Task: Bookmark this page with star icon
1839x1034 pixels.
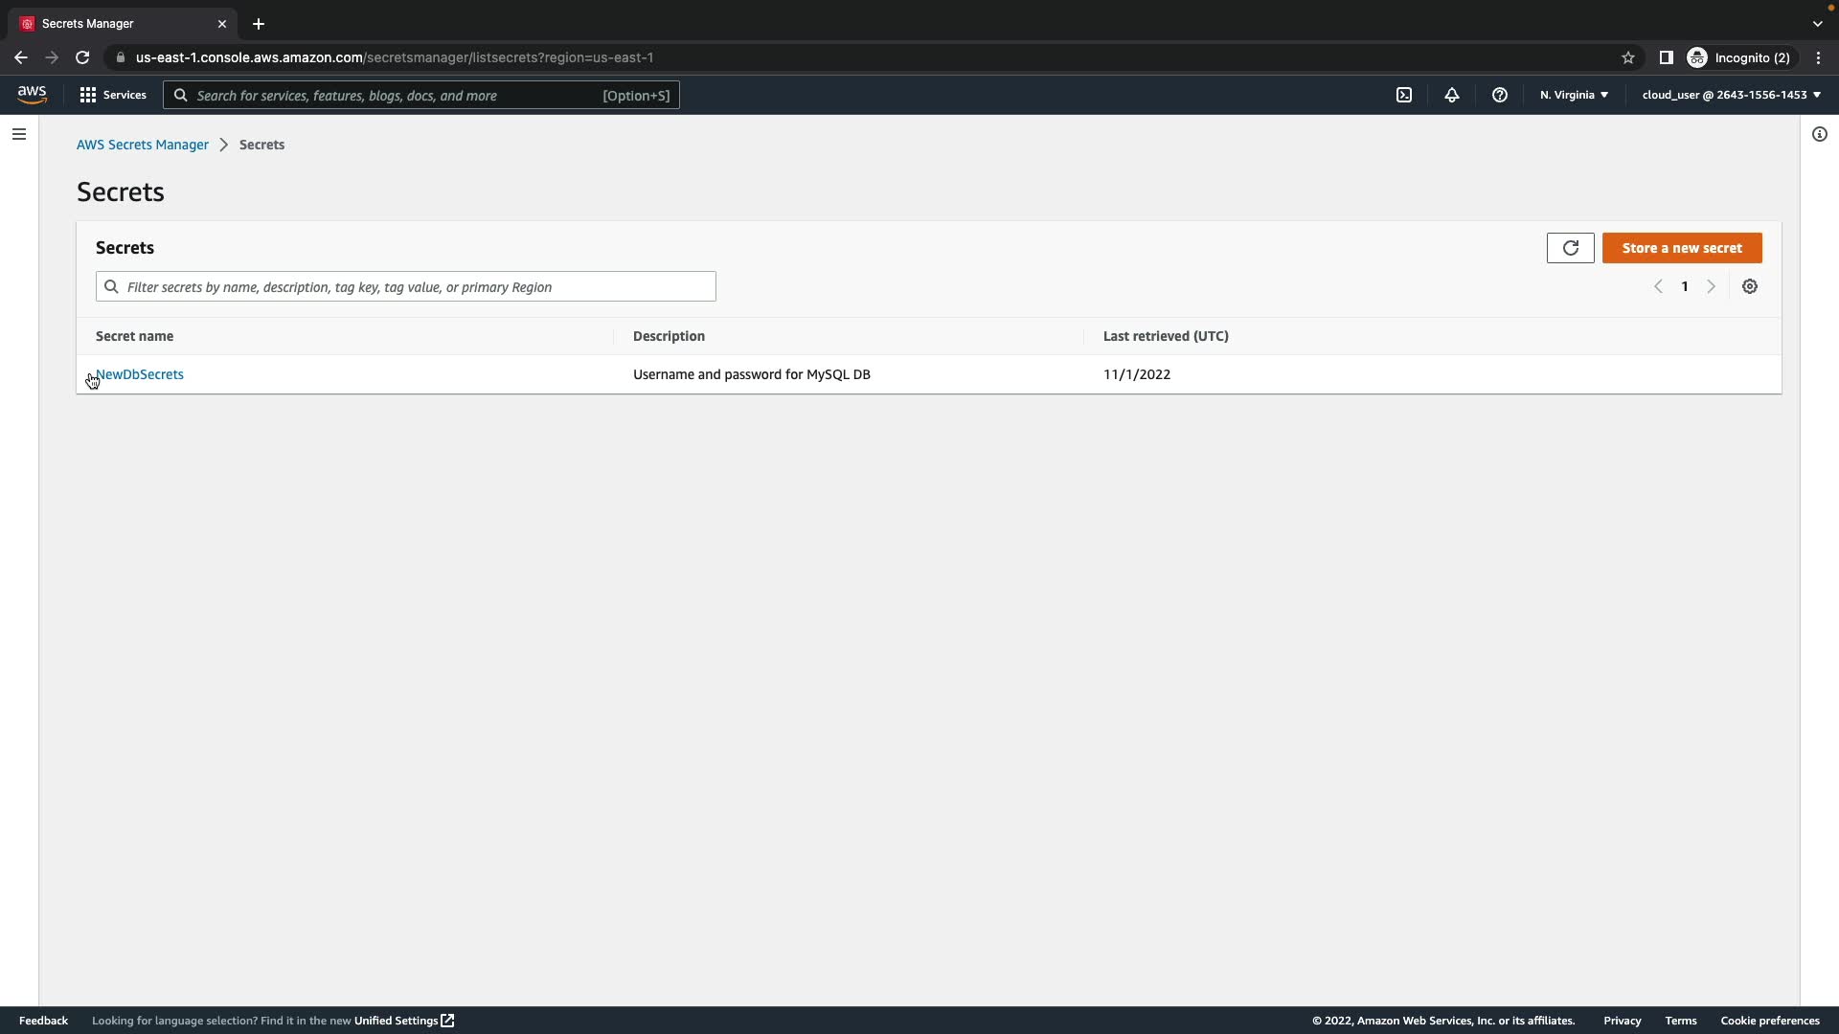Action: 1628,57
